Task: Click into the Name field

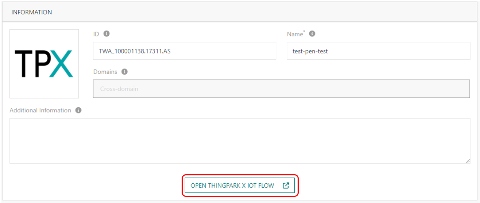Action: pos(378,51)
